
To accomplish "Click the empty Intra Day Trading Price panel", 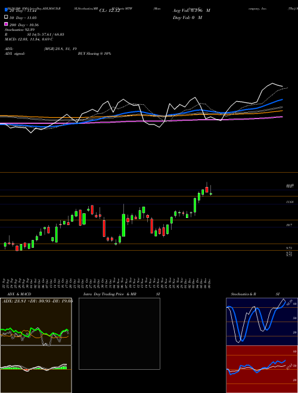I will 119,333.
